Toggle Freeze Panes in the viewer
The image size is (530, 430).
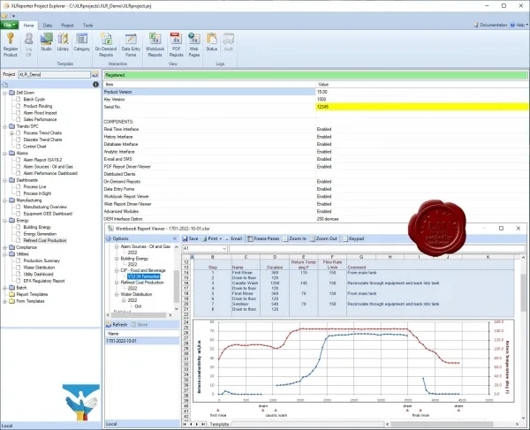[263, 238]
